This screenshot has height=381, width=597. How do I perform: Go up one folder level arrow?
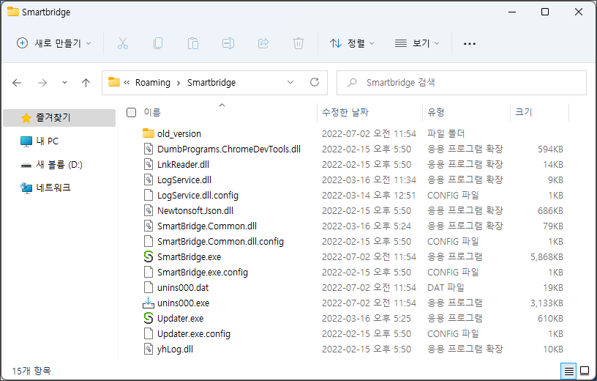86,82
